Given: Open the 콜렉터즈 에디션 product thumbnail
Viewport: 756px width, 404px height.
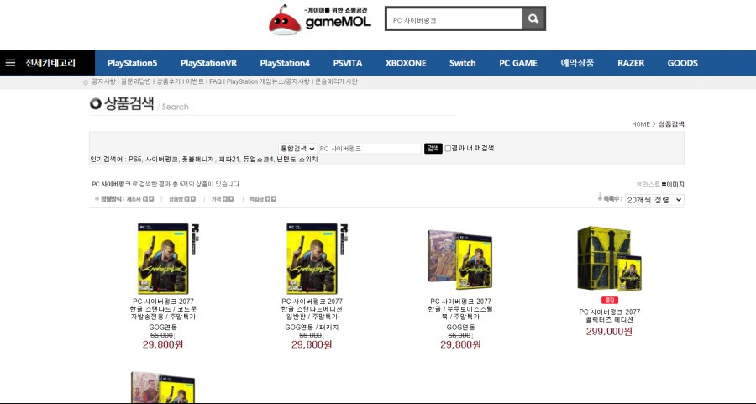Looking at the screenshot, I should [609, 259].
